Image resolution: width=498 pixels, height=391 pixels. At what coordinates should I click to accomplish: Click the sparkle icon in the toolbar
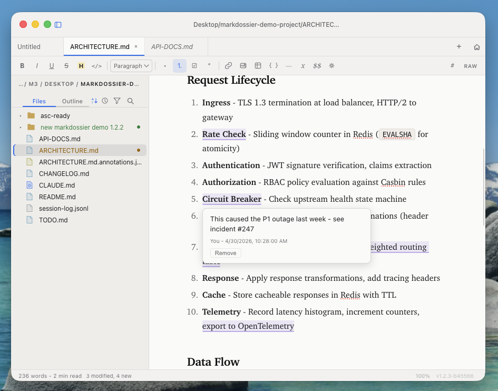tap(331, 66)
